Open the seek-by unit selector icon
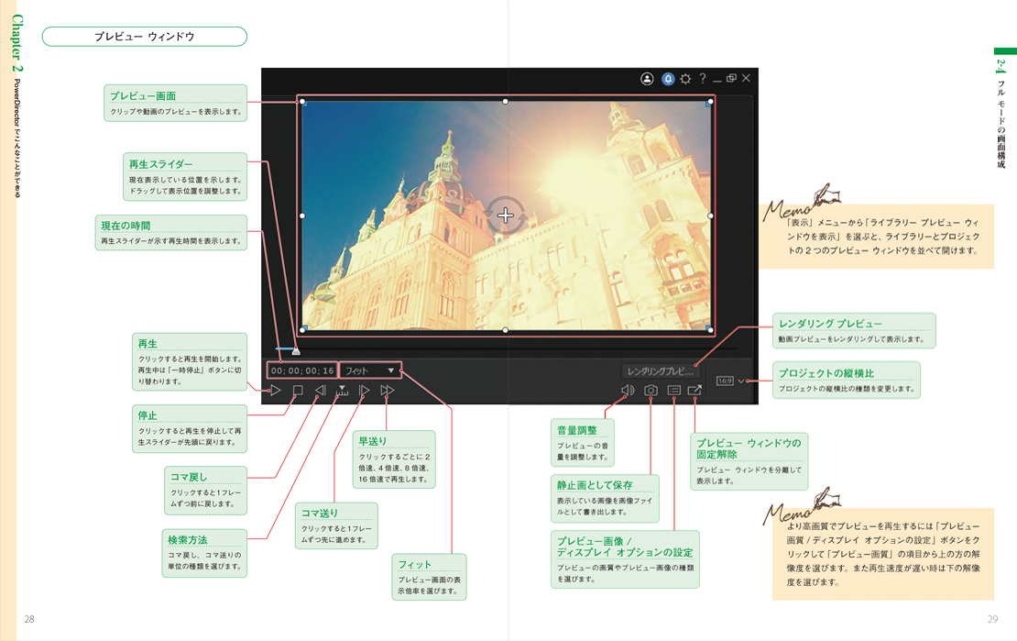This screenshot has height=641, width=1017. [x=342, y=391]
